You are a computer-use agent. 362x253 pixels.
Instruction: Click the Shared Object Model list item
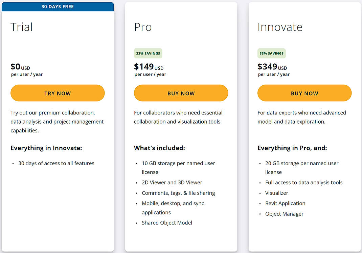pos(167,223)
